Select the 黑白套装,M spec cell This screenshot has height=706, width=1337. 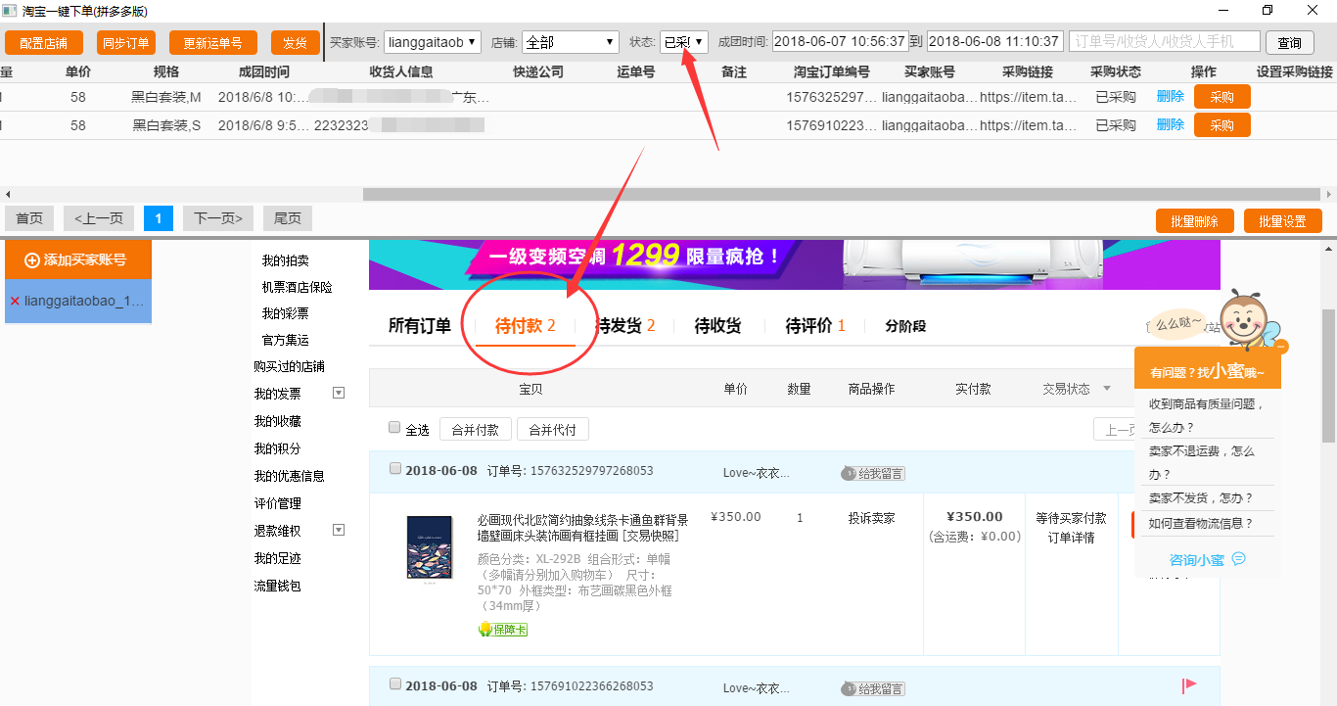pyautogui.click(x=166, y=97)
